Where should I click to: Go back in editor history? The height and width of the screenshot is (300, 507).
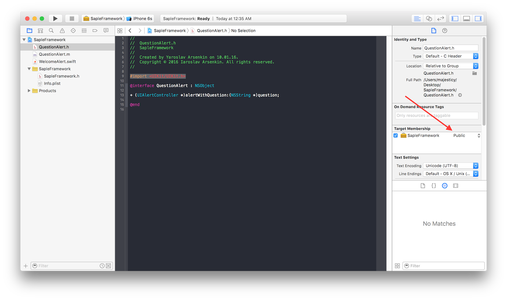pos(130,31)
